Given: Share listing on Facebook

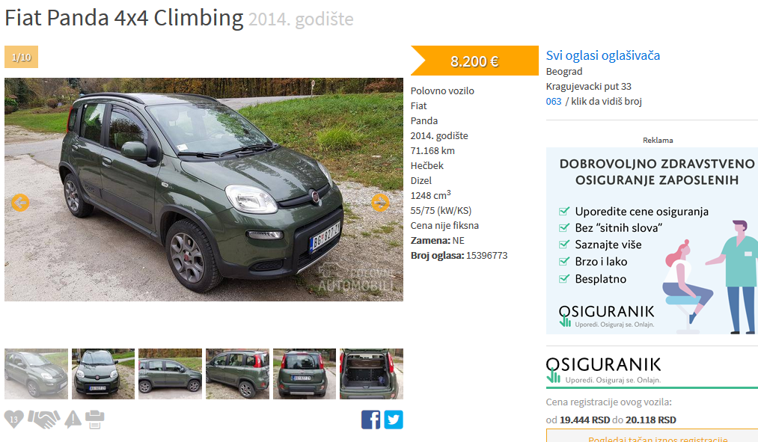Looking at the screenshot, I should click(371, 420).
